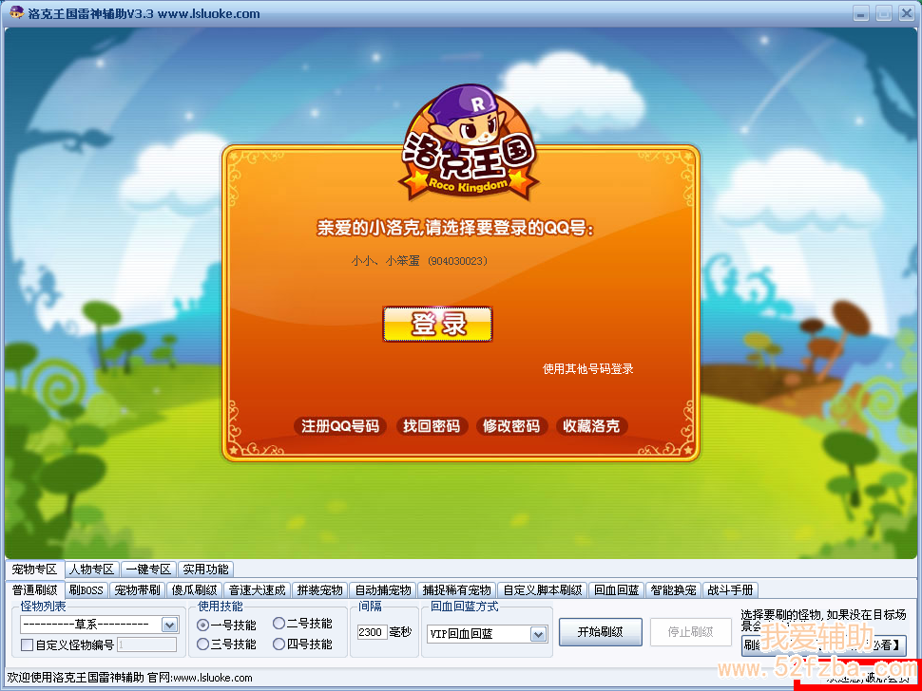Click 使用其他号码登录 link
This screenshot has width=922, height=691.
coord(587,368)
